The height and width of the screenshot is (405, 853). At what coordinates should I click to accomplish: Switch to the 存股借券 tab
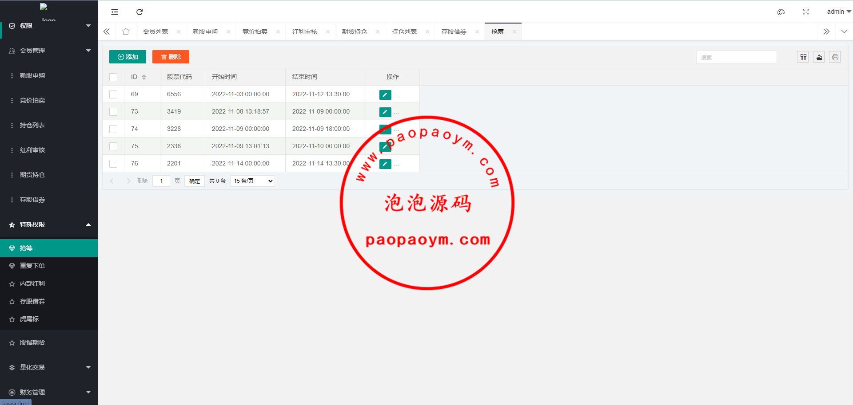click(454, 31)
